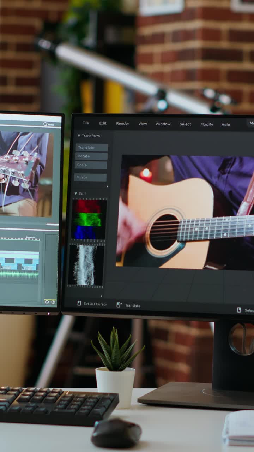Click the scrollbar handle below the left preview

[x=53, y=224]
